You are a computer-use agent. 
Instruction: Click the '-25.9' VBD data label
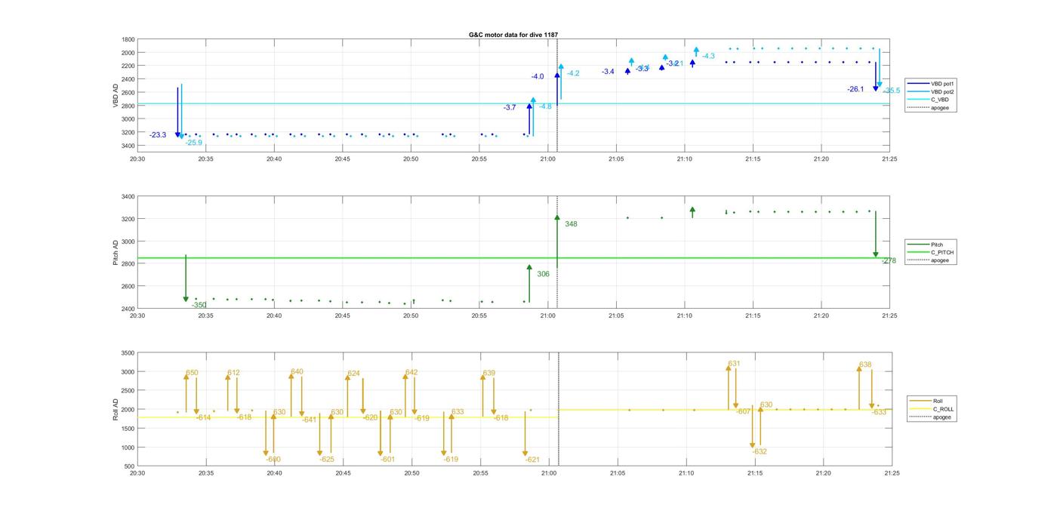194,143
